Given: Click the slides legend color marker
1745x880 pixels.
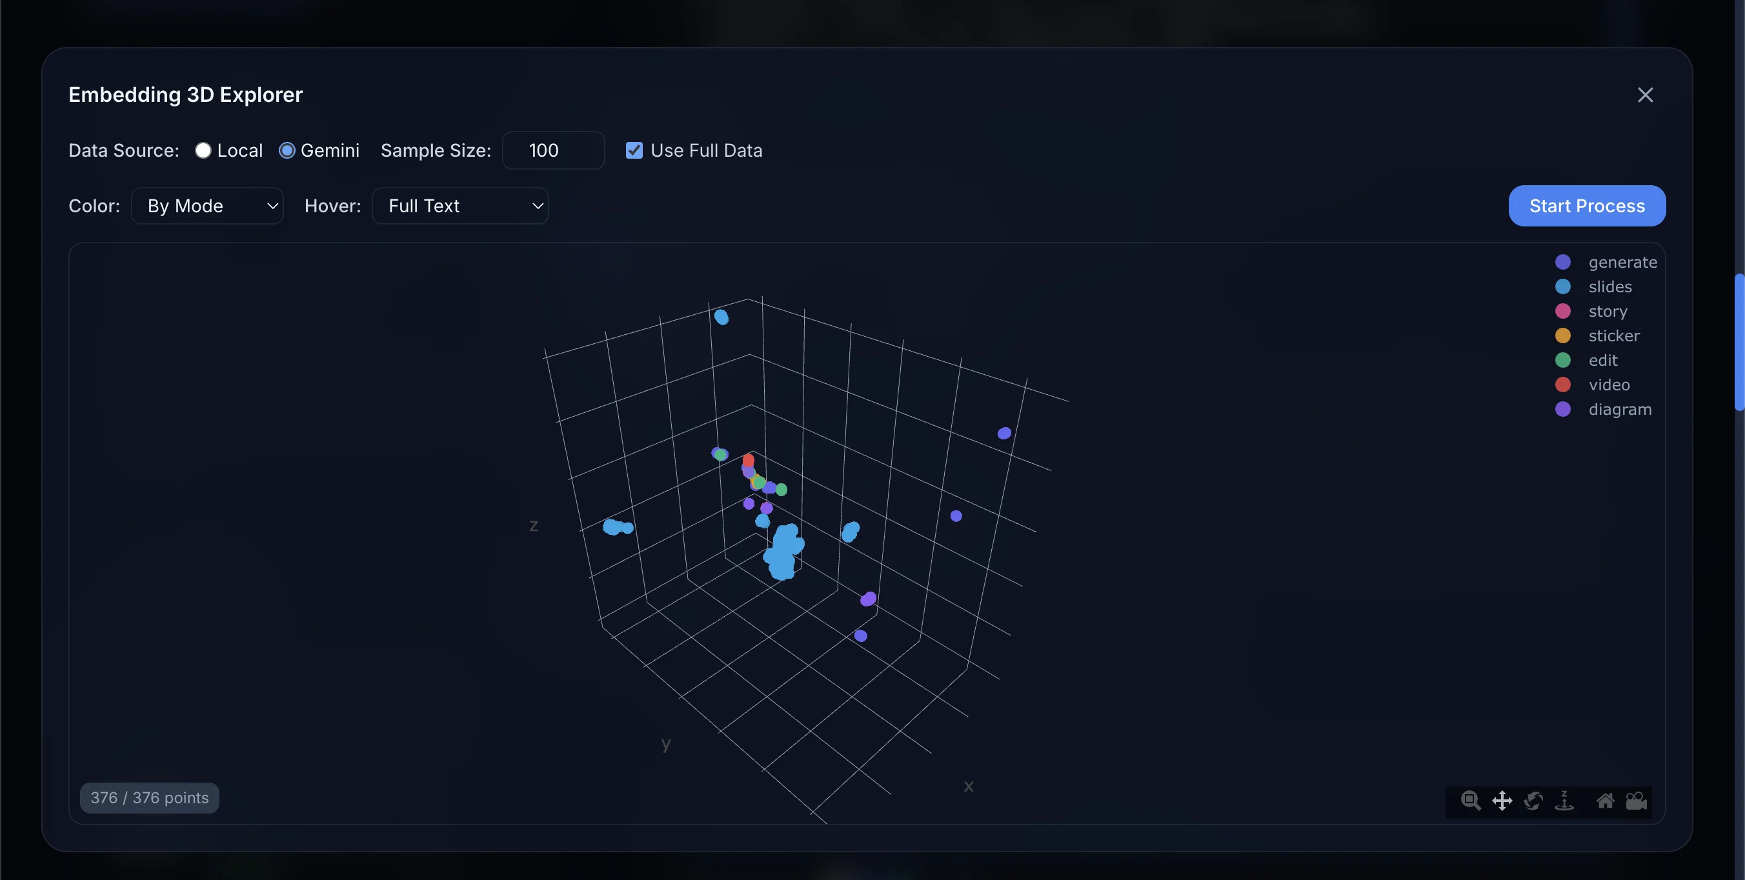Looking at the screenshot, I should tap(1564, 286).
